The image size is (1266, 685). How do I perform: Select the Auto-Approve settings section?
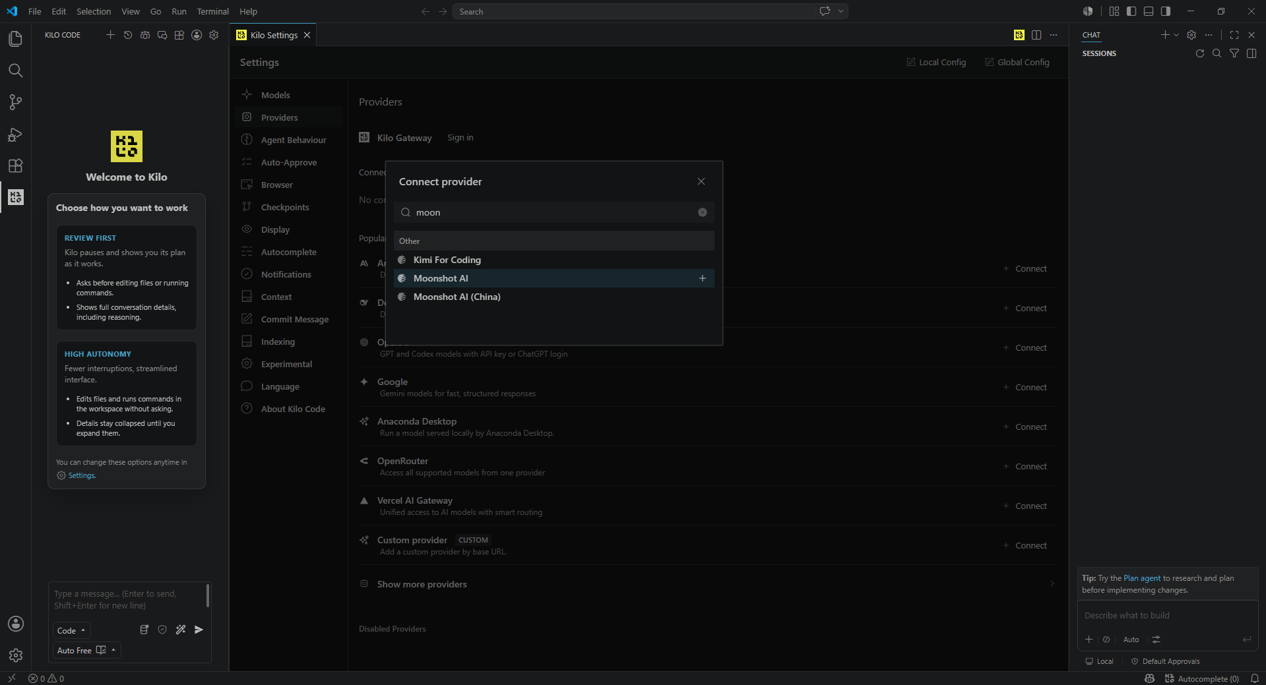289,162
